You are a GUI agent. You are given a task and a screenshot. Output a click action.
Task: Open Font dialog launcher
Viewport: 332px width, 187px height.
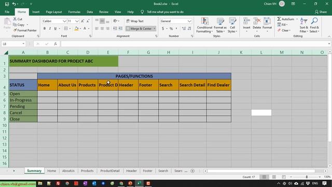tap(90, 36)
